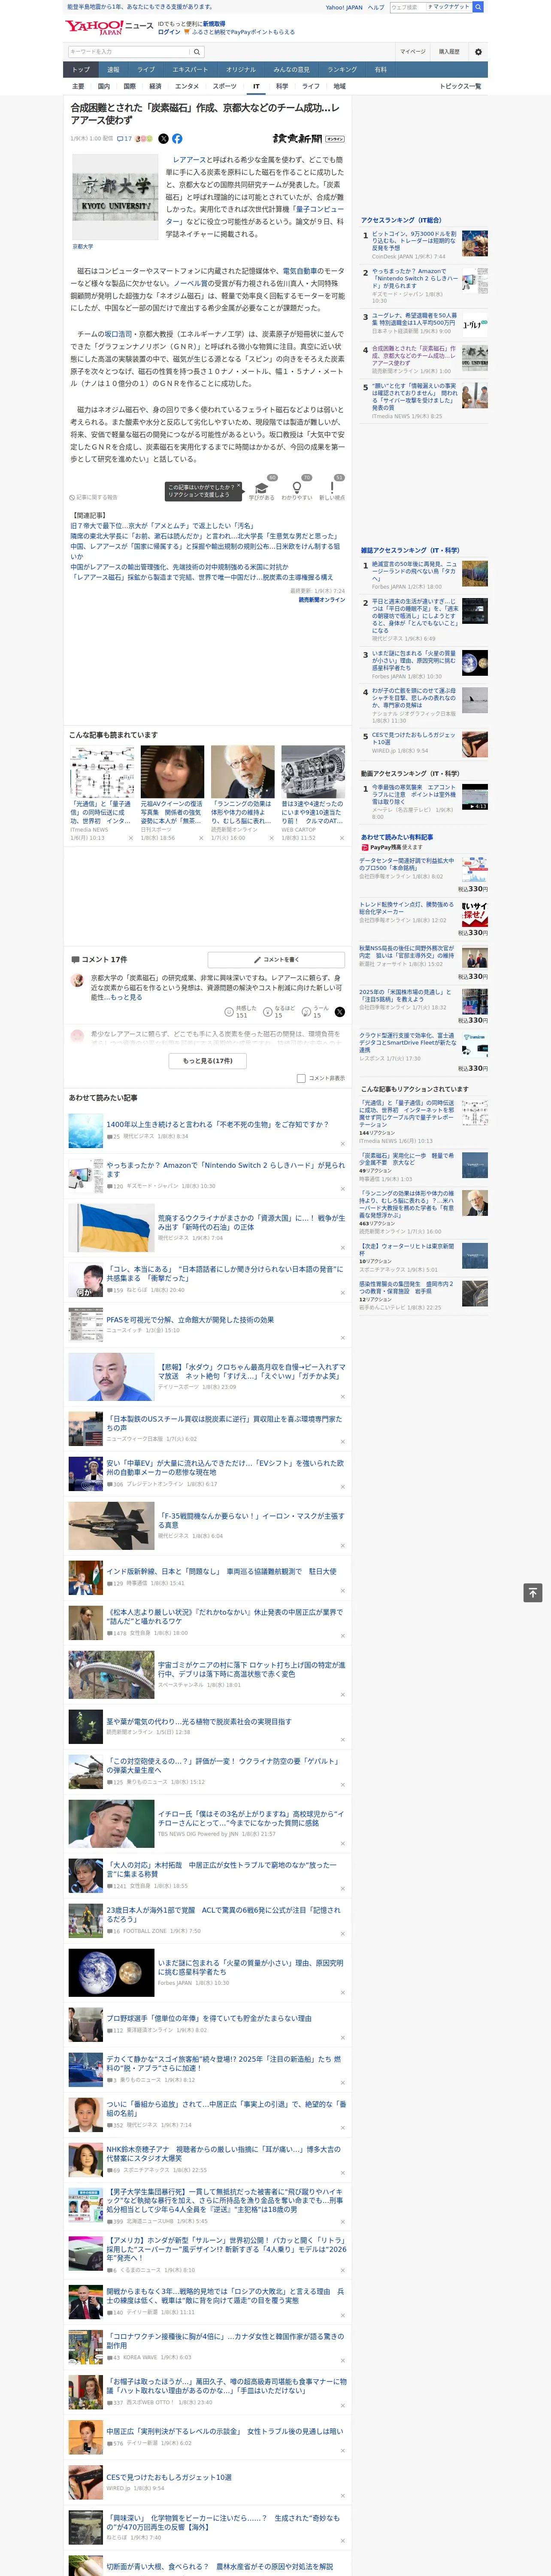Click the Yahoo! JAPAN ニュース logo
Screen dimensions: 551x2576
(x=110, y=27)
